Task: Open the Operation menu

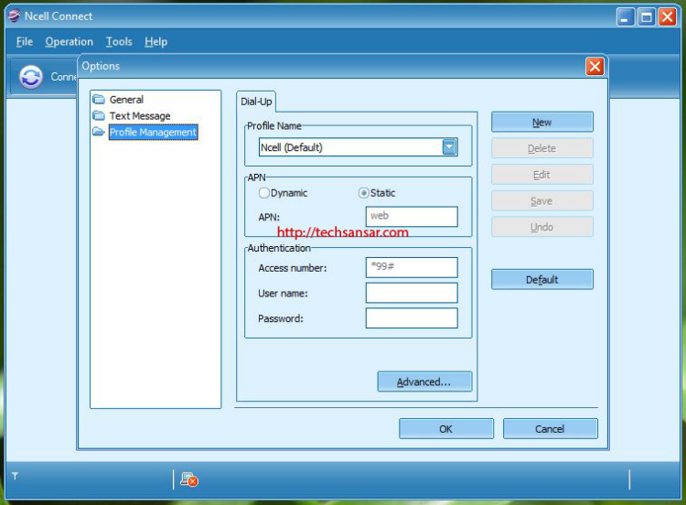Action: point(70,41)
